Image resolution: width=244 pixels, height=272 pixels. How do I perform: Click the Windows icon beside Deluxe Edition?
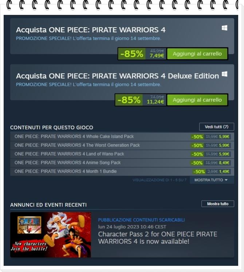224,74
